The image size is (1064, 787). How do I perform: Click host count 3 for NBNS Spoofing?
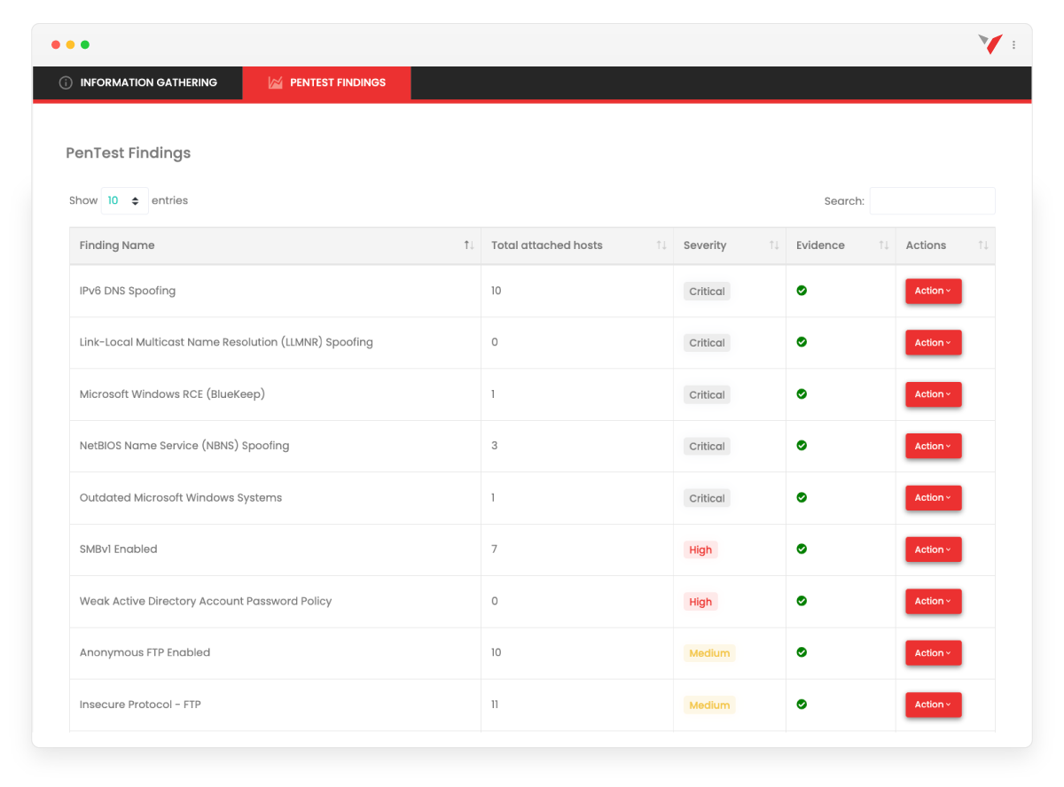(x=495, y=446)
